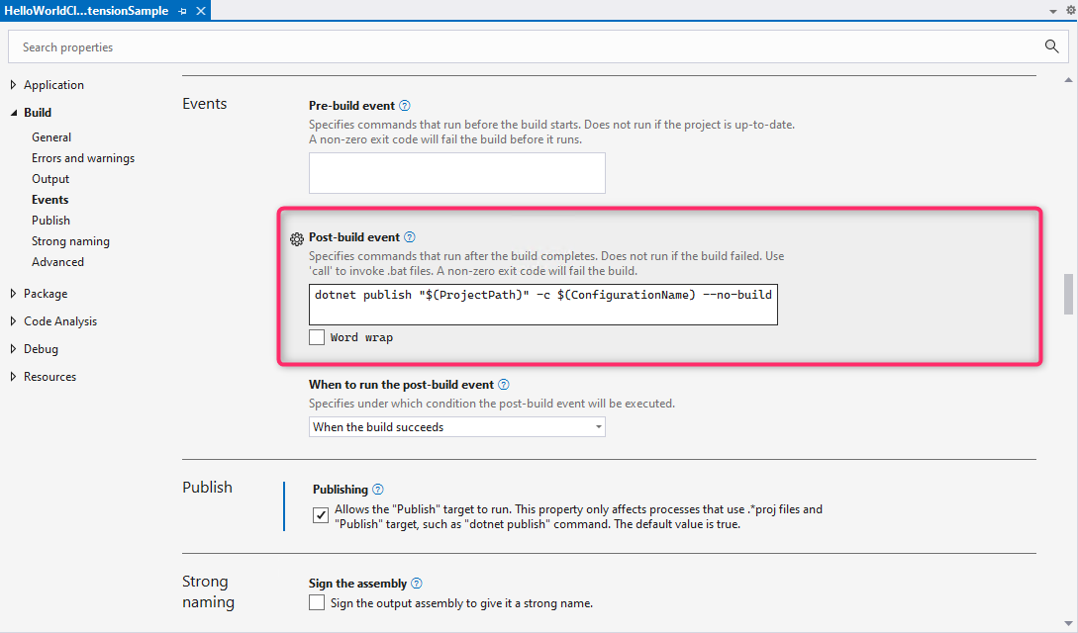Expand the Code Analysis section
The height and width of the screenshot is (633, 1078).
13,321
